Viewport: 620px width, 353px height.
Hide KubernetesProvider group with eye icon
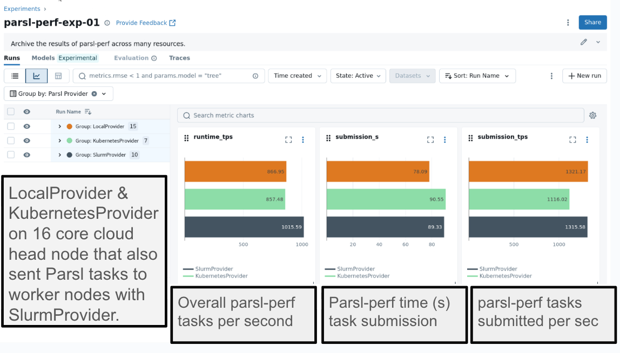coord(27,141)
